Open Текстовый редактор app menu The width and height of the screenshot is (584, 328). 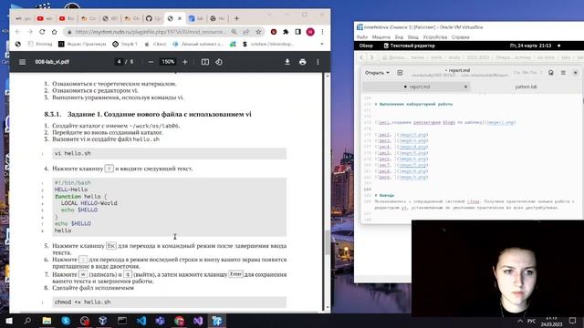pyautogui.click(x=409, y=46)
